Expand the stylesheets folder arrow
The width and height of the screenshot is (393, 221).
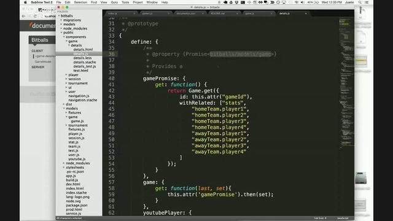click(64, 168)
